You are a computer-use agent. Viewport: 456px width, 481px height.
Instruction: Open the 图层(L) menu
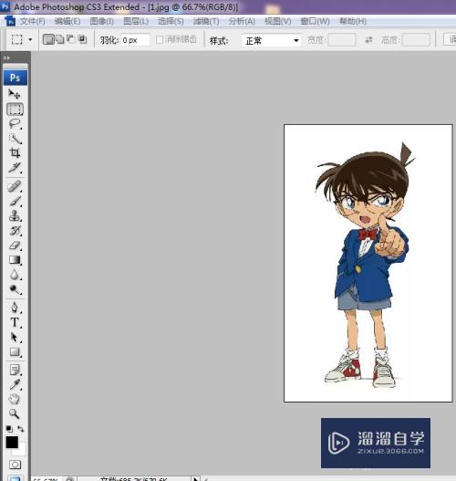136,22
